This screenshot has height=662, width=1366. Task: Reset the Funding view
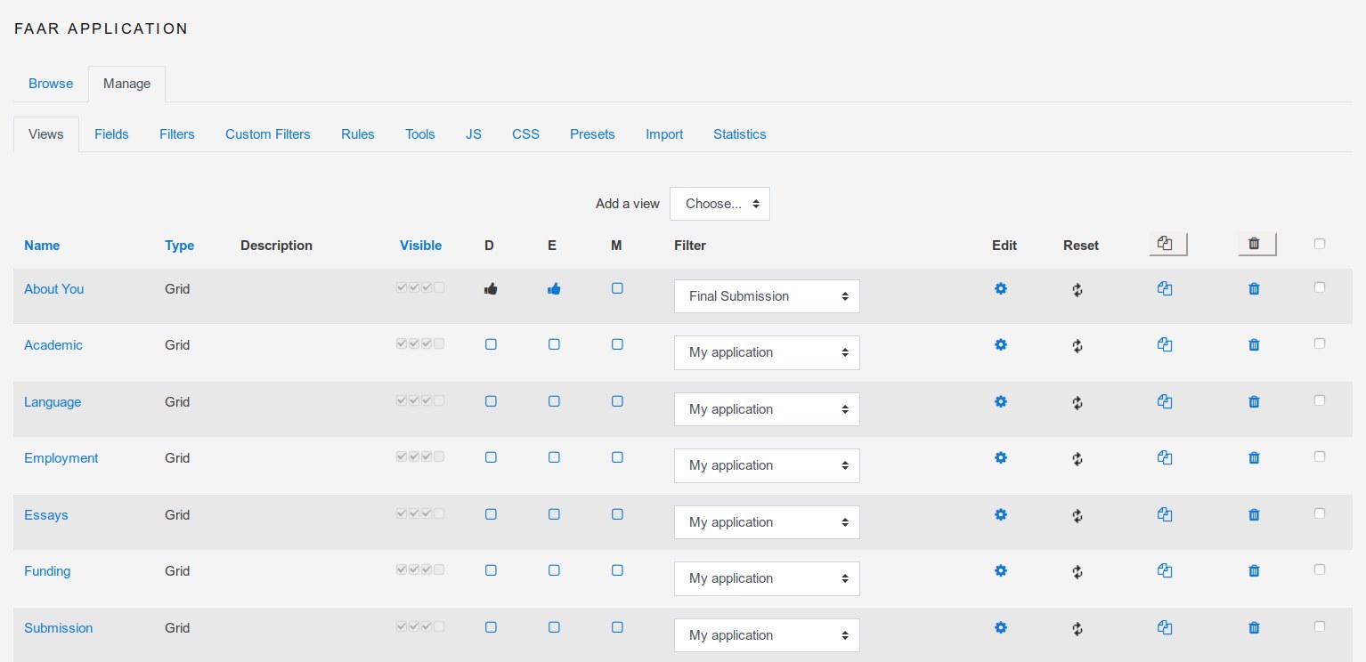click(1077, 571)
